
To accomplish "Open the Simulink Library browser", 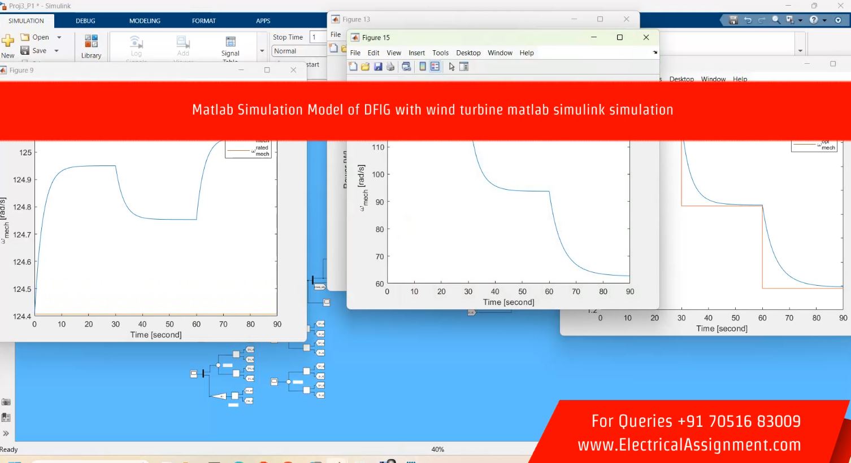I will [91, 46].
